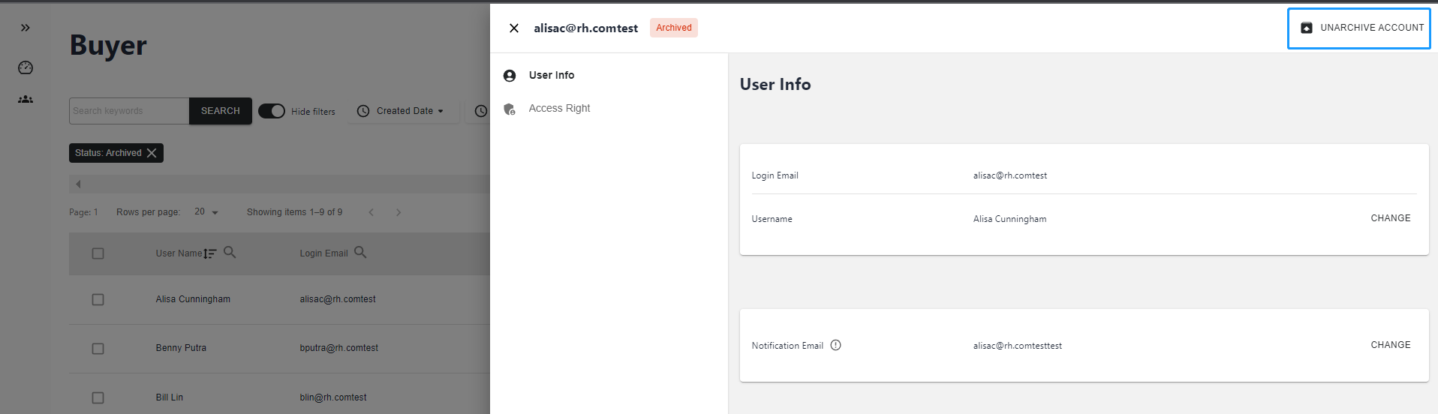Click into the Search keywords field
Screen dimensions: 1438x414
pyautogui.click(x=129, y=111)
